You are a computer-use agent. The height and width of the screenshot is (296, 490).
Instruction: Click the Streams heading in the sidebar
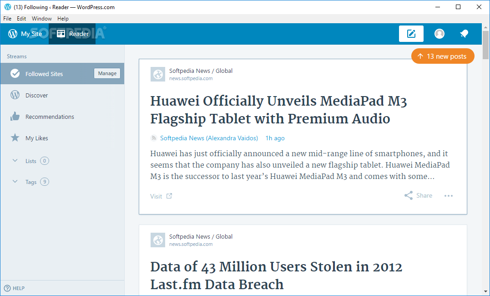pos(17,56)
